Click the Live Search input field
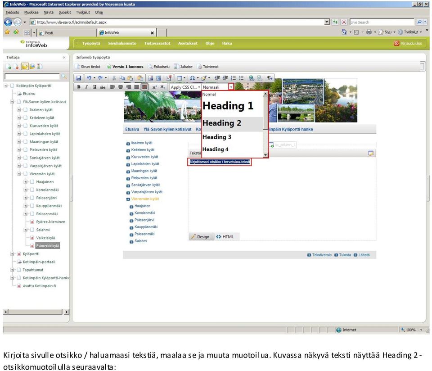432x371 pixels. [x=382, y=22]
